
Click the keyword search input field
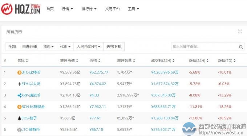[x=208, y=47]
